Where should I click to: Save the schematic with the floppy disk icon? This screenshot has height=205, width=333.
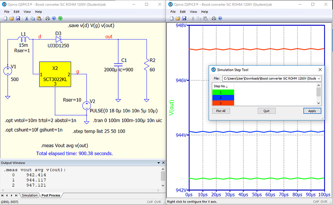click(x=18, y=18)
